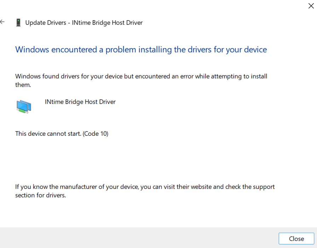Screen dimensions: 317x248
Task: Click the word 'them.' under the description
Action: point(23,85)
